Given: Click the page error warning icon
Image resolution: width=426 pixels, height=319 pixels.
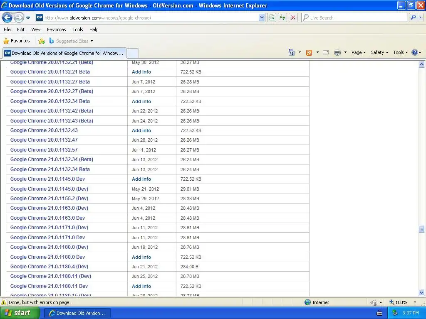Looking at the screenshot, I should point(4,302).
